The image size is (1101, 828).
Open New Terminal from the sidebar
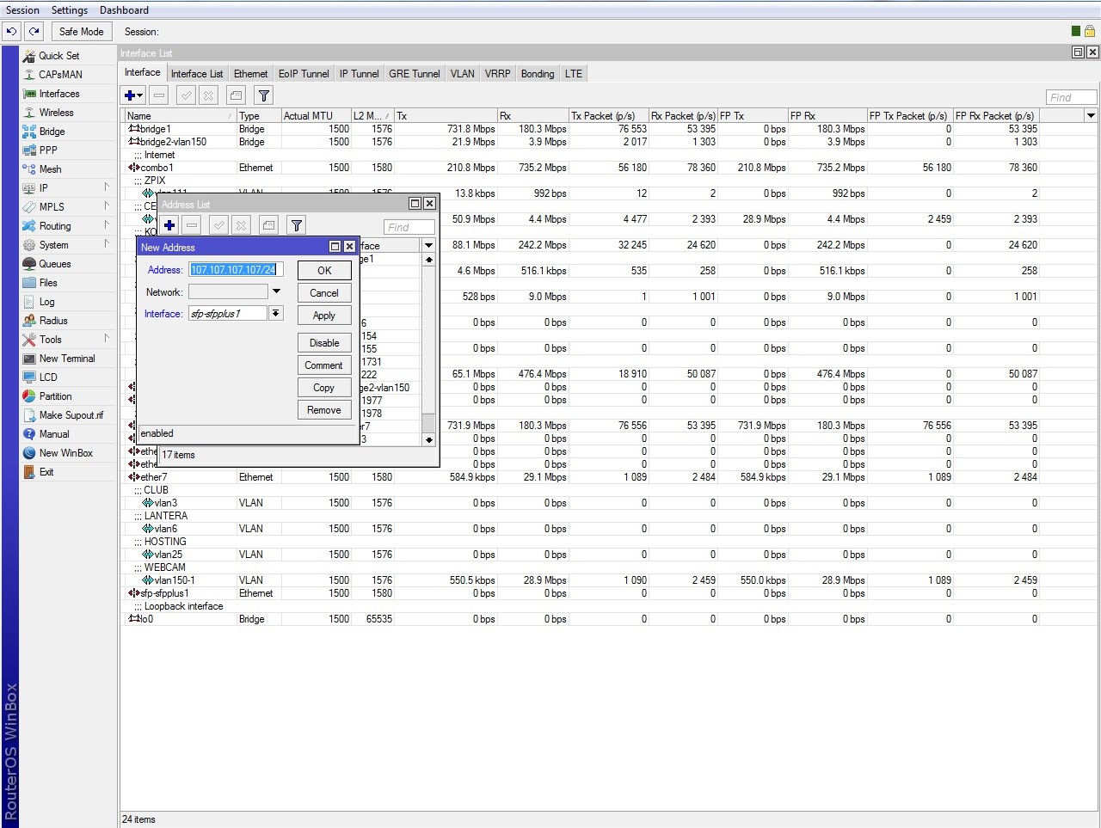click(67, 359)
